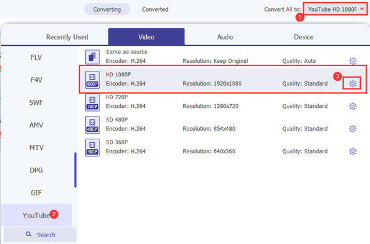Screen dimensions: 370x244
Task: Choose the HD 1080P preset title
Action: pyautogui.click(x=118, y=75)
